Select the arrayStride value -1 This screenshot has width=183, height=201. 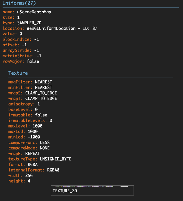tap(37, 50)
